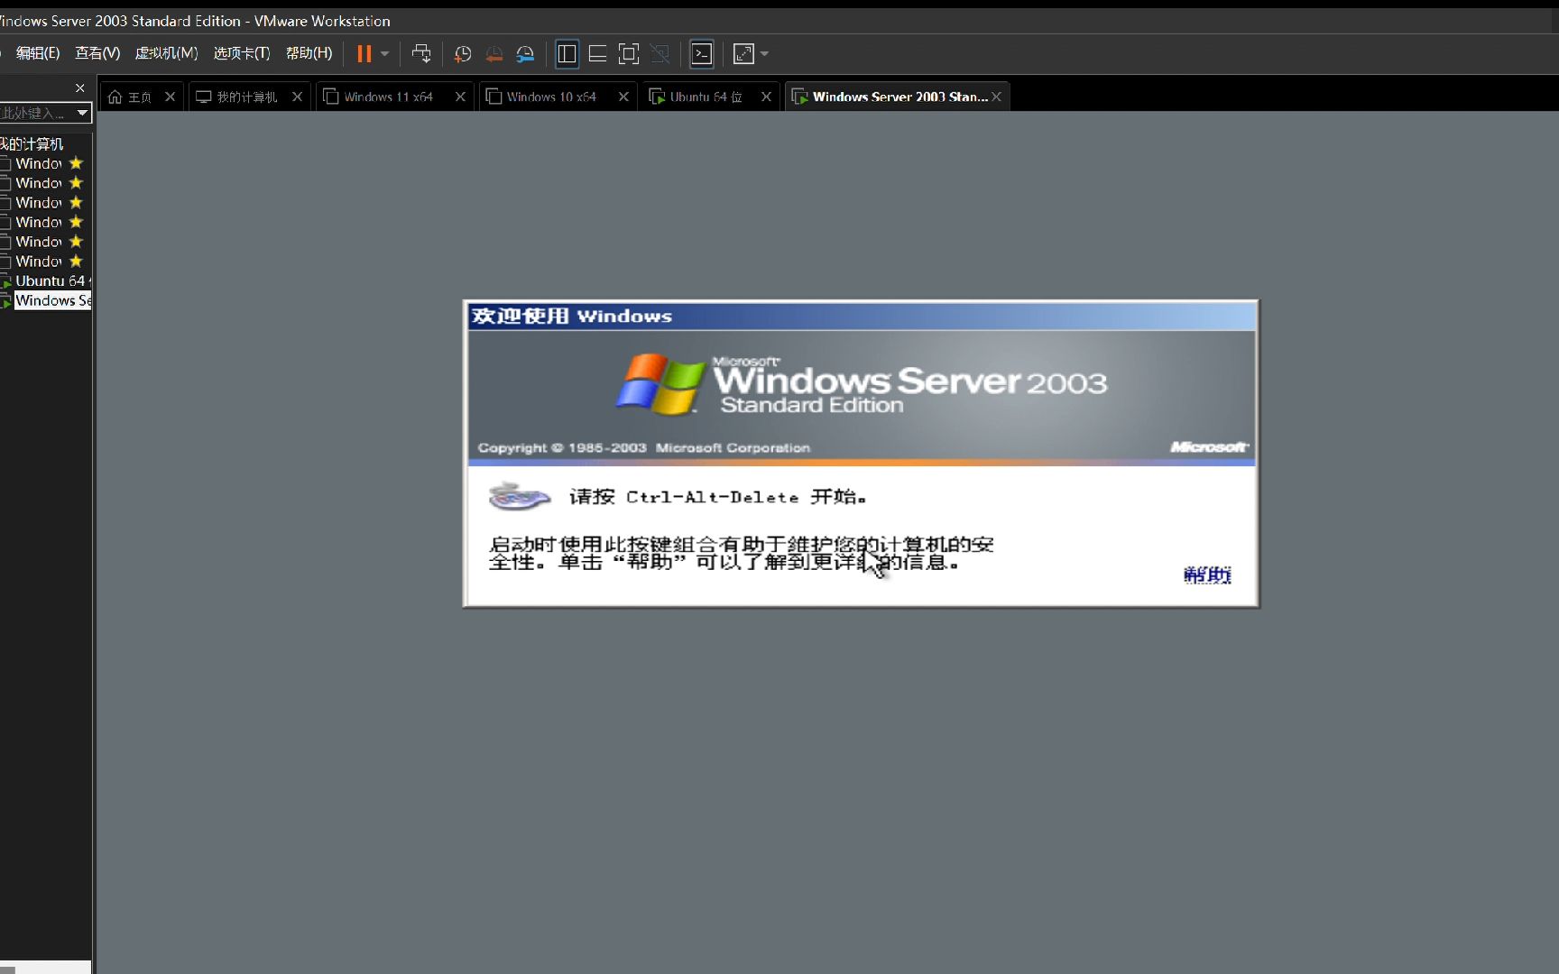Click the library search input field
The height and width of the screenshot is (974, 1559).
click(x=35, y=113)
